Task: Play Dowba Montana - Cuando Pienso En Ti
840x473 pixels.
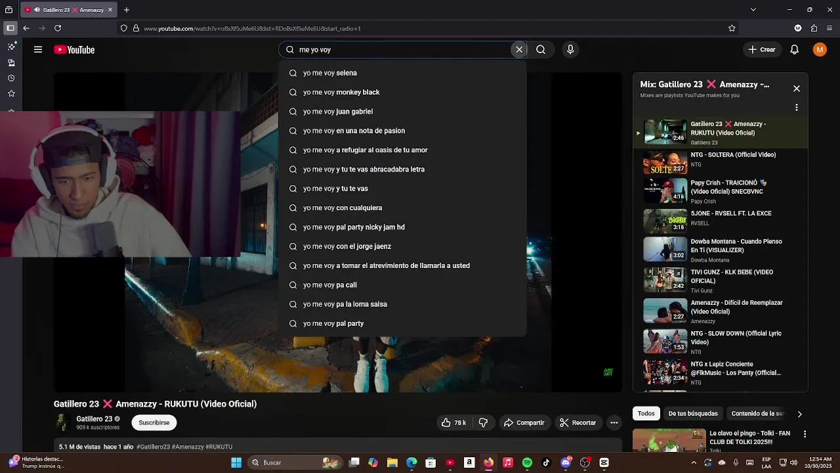Action: pyautogui.click(x=721, y=250)
